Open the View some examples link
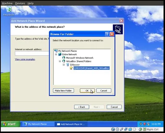The height and width of the screenshot is (133, 165). 25,59
